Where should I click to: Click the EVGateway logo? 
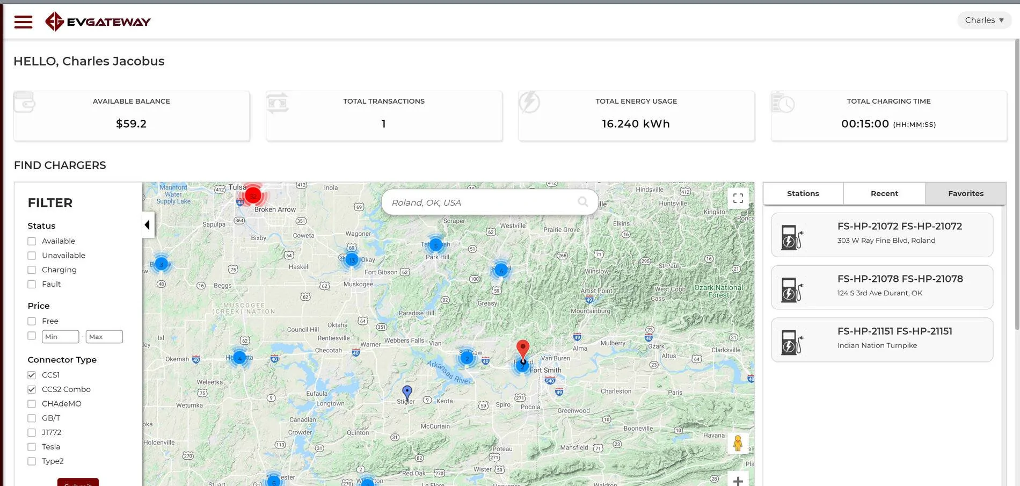98,21
